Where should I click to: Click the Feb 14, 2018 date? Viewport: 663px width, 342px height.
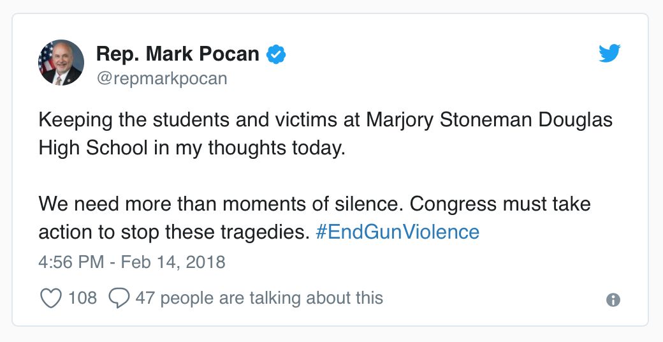[174, 262]
